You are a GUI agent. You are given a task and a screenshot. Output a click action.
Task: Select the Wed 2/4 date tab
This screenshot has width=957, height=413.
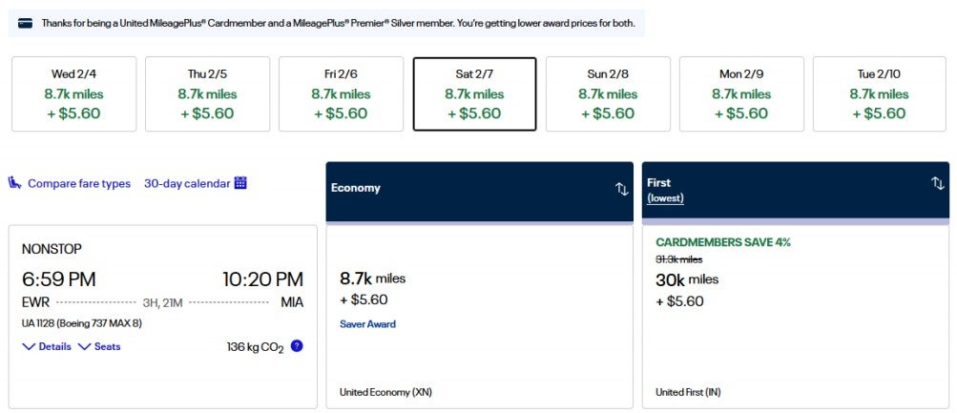(74, 93)
